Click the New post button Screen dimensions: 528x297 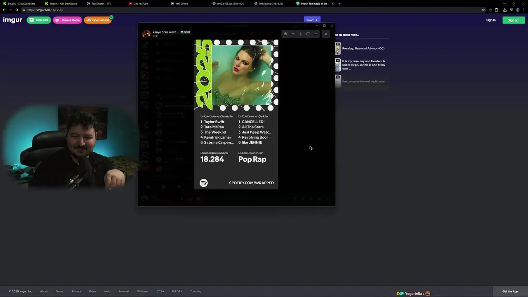(39, 20)
